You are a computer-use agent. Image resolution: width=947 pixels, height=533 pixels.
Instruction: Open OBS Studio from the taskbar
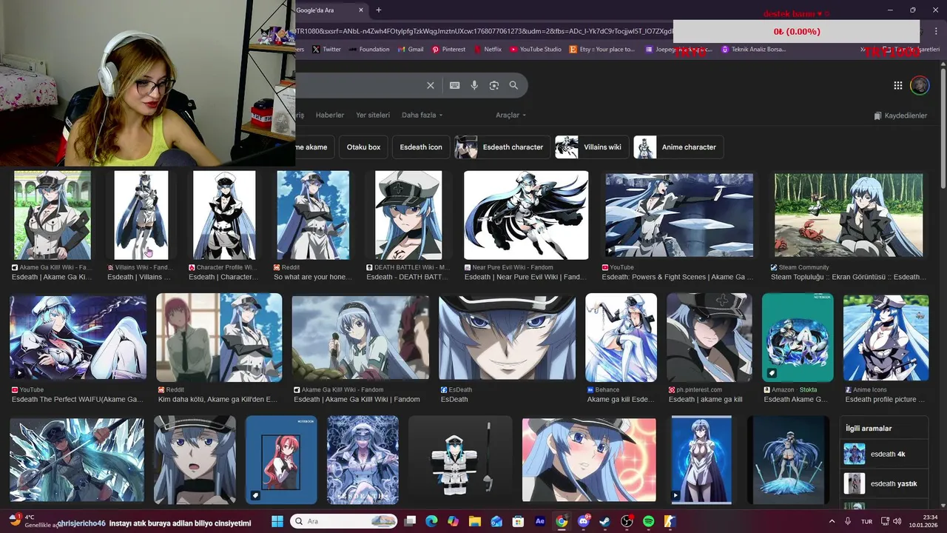click(x=627, y=521)
